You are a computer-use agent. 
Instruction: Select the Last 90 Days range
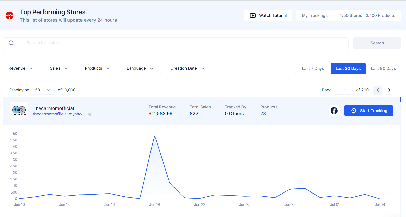[x=383, y=68]
